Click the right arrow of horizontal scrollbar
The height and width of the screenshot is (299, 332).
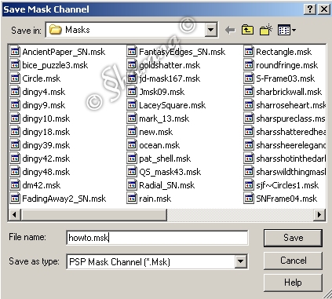pyautogui.click(x=319, y=215)
